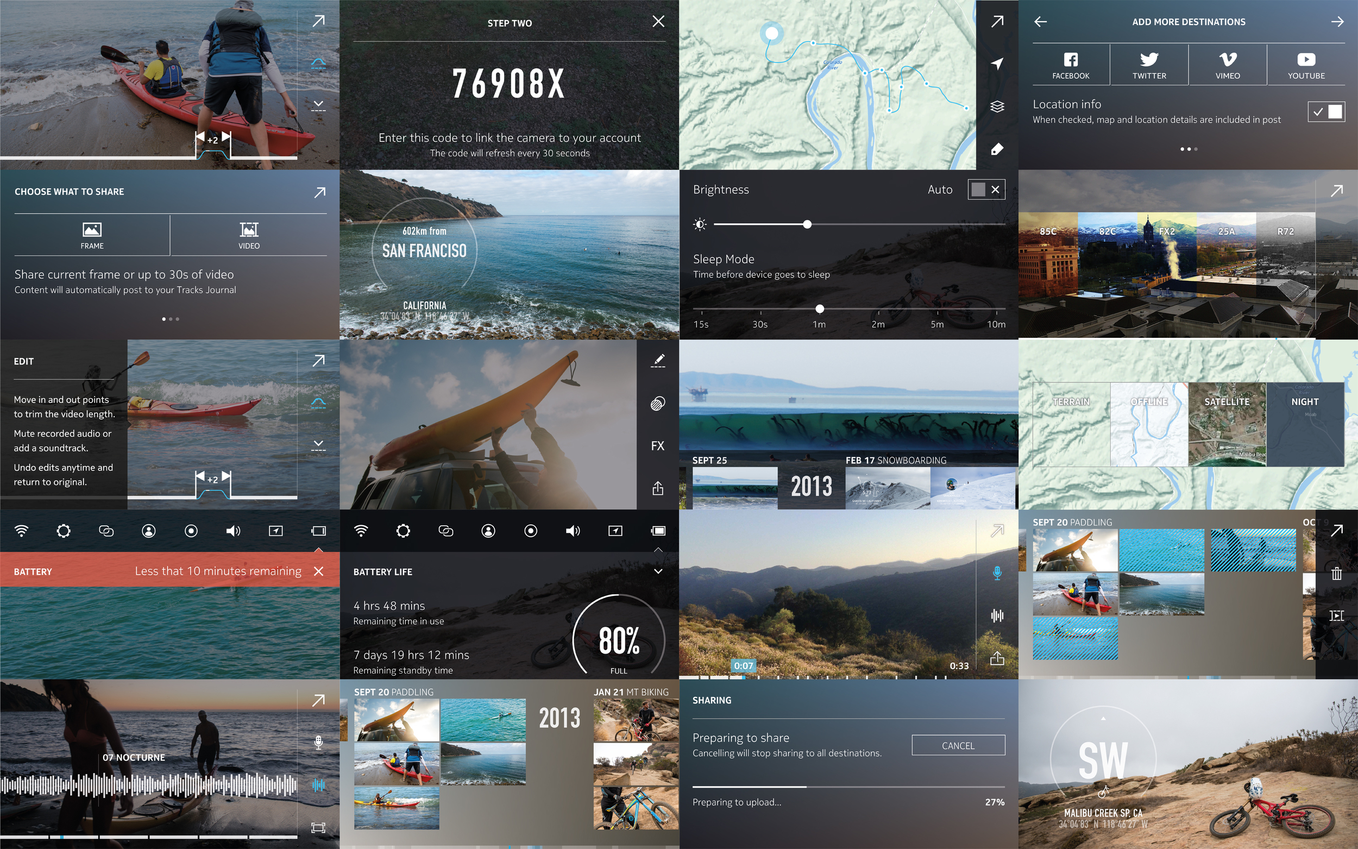Go forward from Add More Destinations
Screen dimensions: 1358x849
coord(1337,21)
